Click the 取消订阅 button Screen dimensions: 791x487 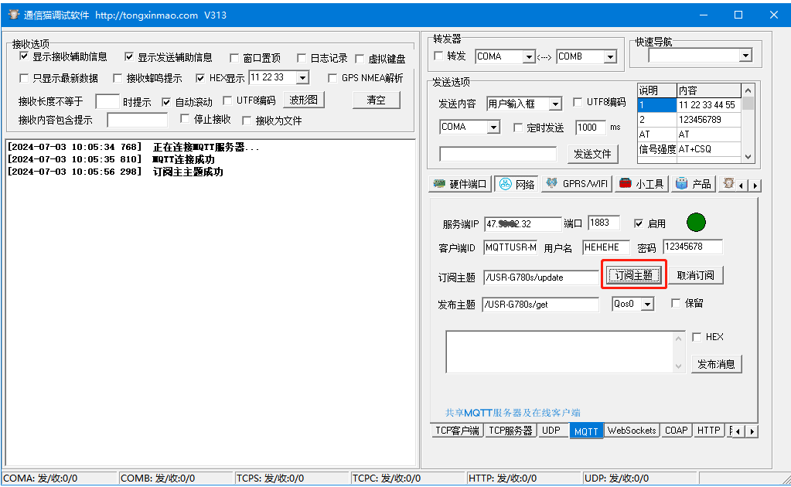click(696, 275)
